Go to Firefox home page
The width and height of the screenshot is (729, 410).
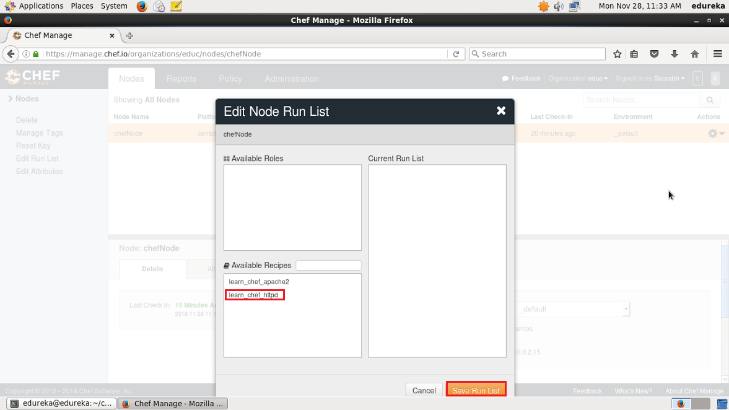[x=694, y=54]
